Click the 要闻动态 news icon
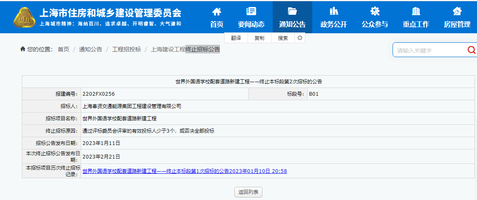 pos(251,11)
